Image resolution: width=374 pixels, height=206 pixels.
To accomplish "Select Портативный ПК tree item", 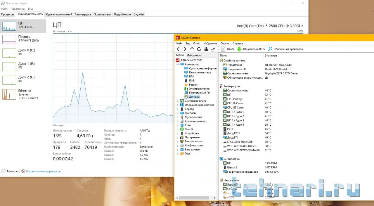I will (x=197, y=93).
